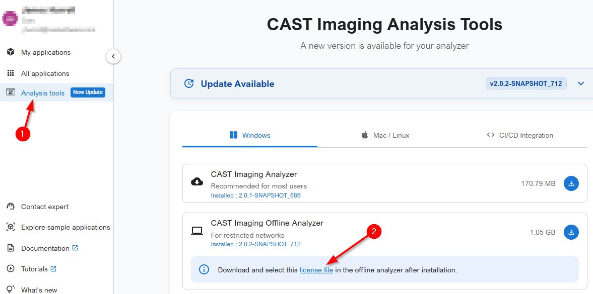Click the user profile avatar
This screenshot has width=593, height=294.
coord(10,19)
